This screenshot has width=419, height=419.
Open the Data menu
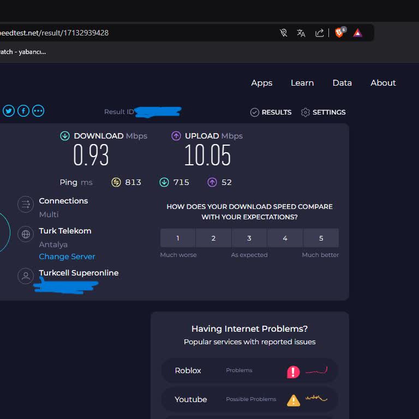[x=342, y=83]
